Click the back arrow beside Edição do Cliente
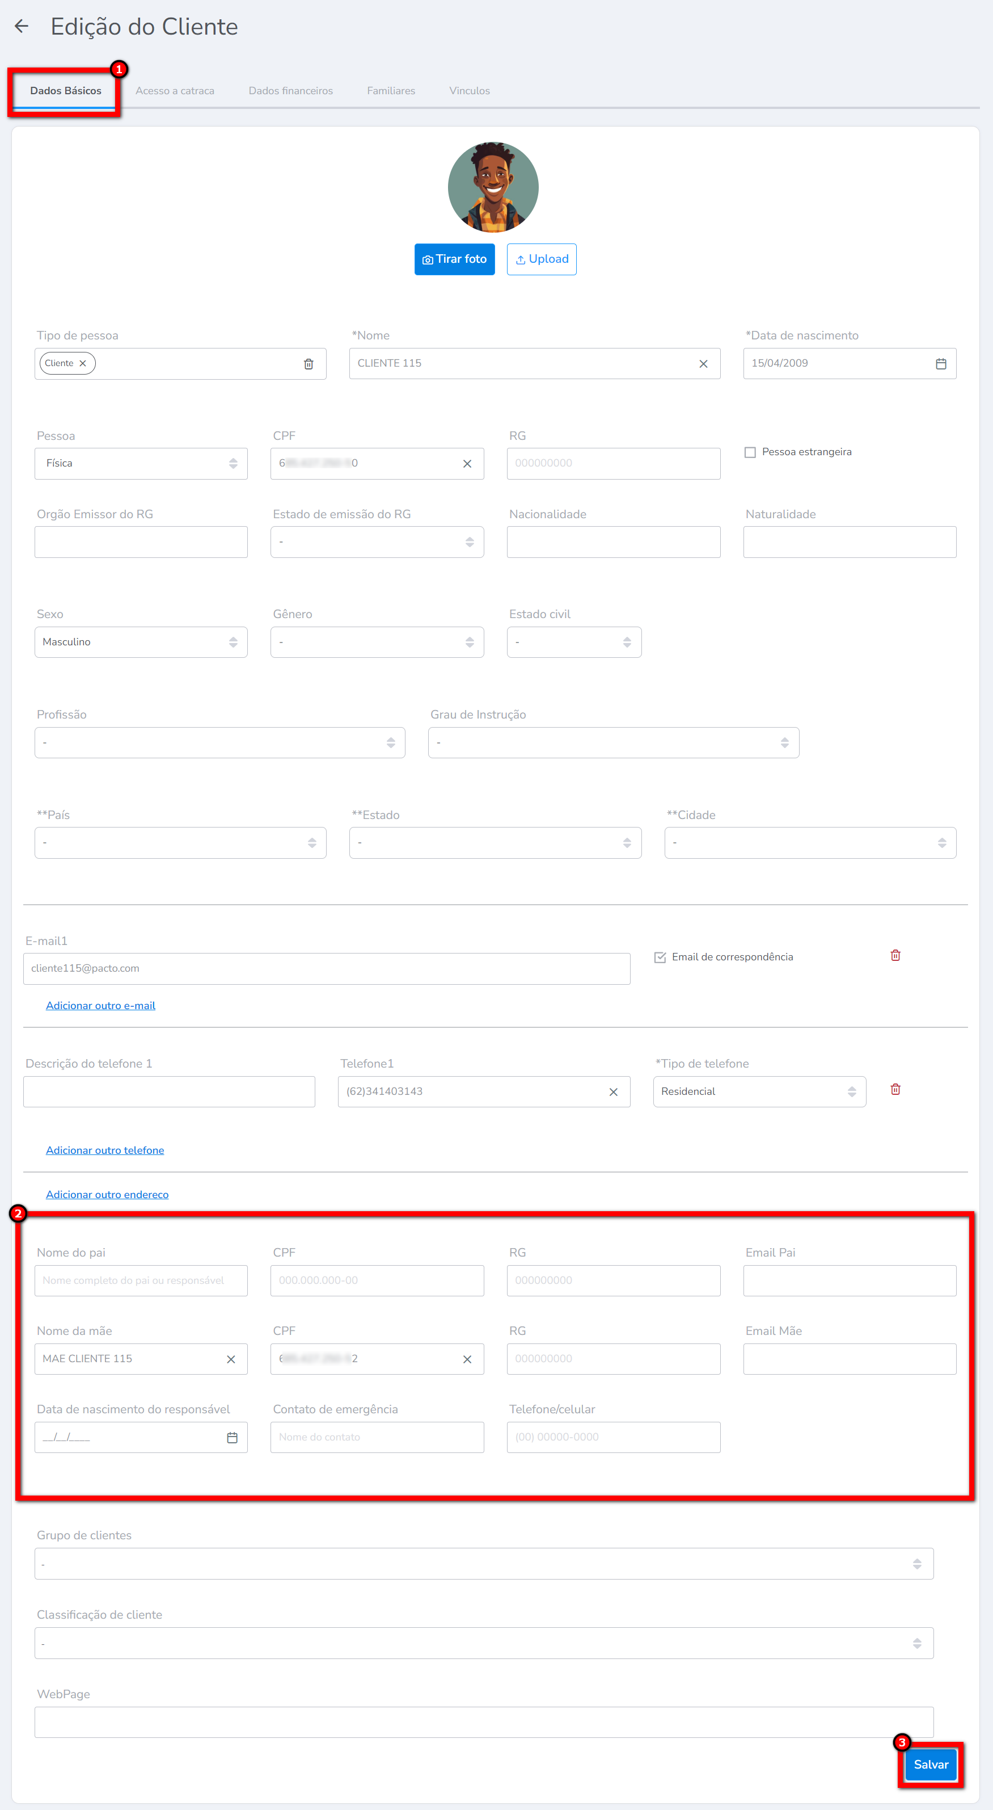Screen dimensions: 993x1810 (x=22, y=27)
